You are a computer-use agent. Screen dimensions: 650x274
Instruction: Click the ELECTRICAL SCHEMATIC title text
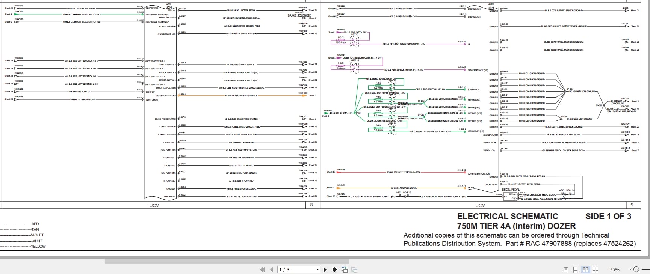pos(507,216)
